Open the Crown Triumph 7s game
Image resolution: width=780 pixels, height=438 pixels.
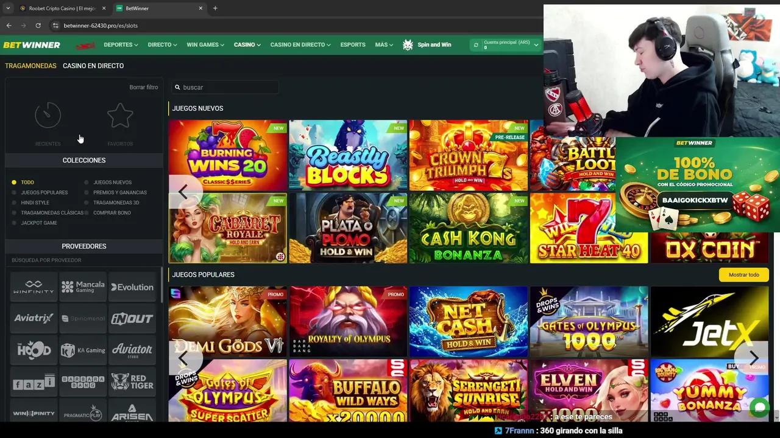(469, 156)
